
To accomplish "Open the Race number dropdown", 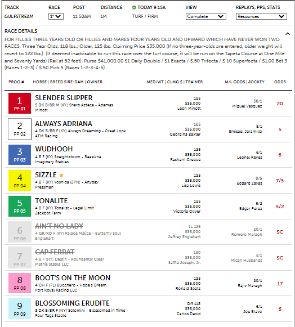I will click(x=56, y=16).
